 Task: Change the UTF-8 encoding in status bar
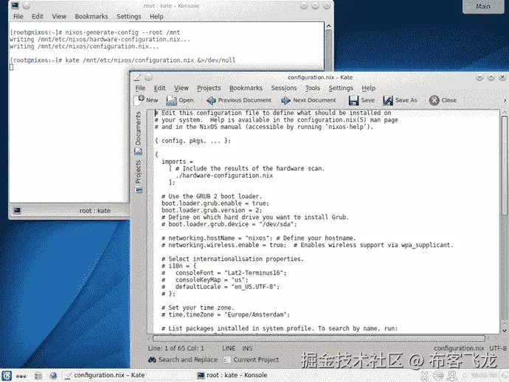498,348
